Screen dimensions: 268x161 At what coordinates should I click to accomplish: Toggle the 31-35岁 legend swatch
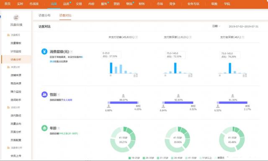[158, 158]
